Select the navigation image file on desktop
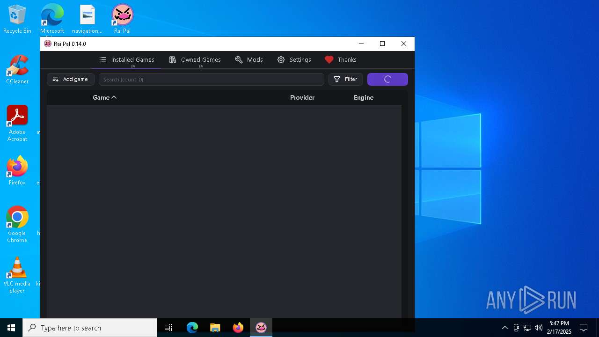This screenshot has height=337, width=599. pos(87,20)
